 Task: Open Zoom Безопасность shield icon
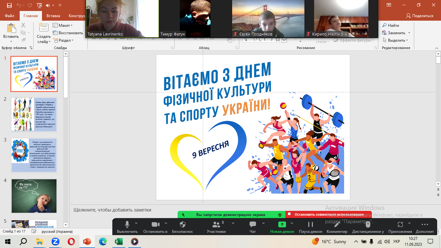pos(182,224)
